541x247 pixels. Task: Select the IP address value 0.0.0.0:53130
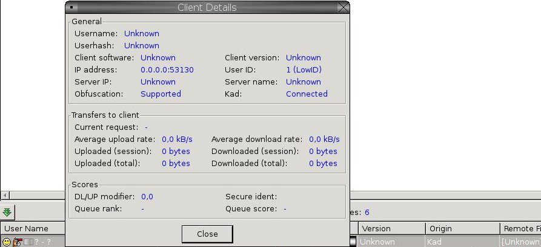pos(167,69)
